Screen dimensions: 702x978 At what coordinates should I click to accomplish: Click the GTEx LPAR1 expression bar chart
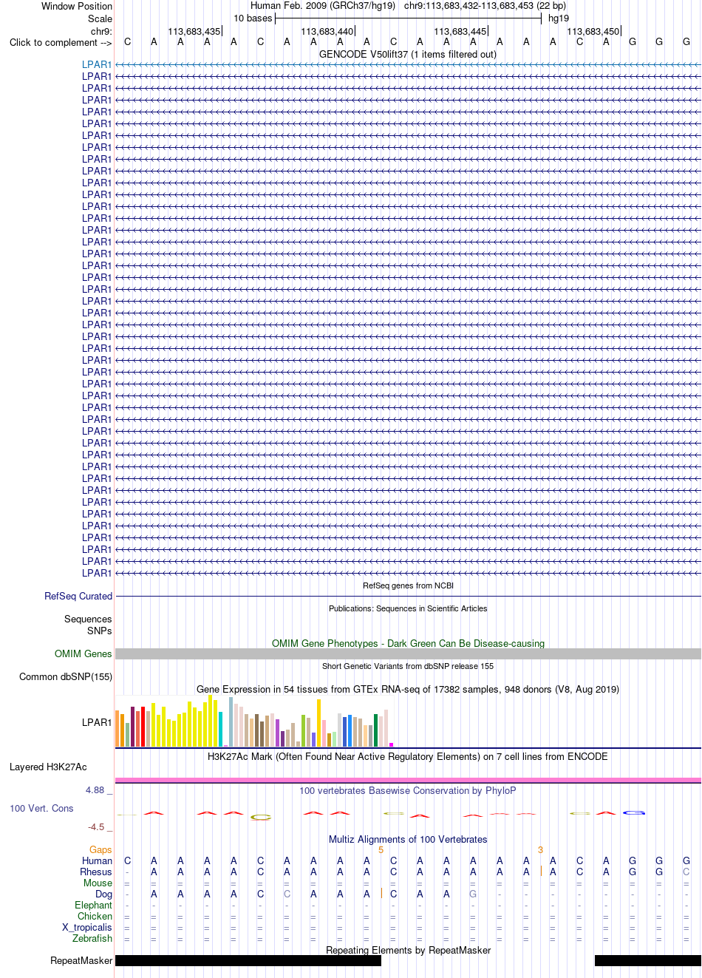click(x=254, y=721)
